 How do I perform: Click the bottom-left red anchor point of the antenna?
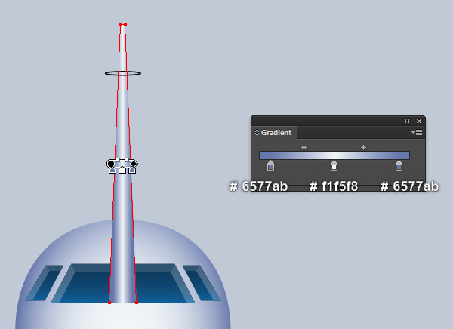[x=109, y=303]
